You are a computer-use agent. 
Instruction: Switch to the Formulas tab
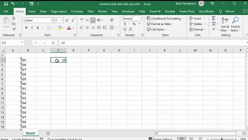tap(77, 11)
